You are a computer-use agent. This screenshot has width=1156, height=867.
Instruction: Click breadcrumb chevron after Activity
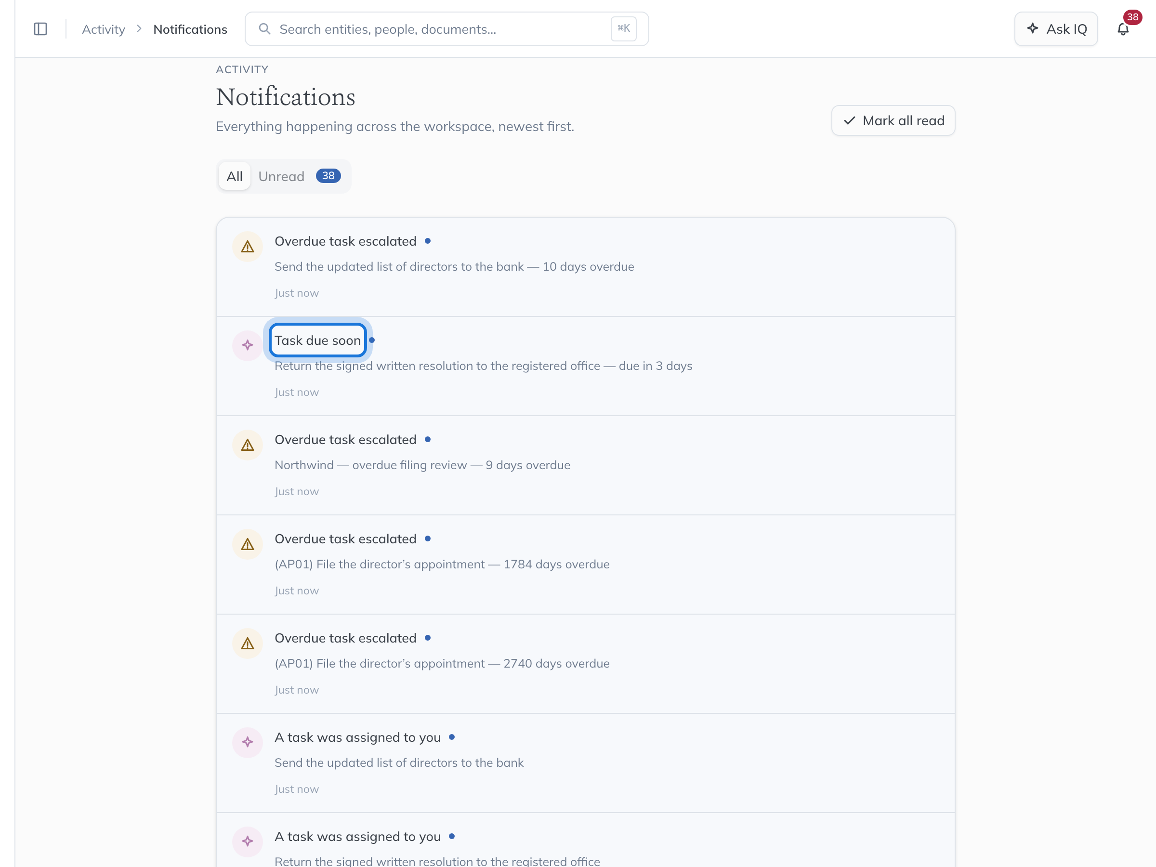pos(139,29)
